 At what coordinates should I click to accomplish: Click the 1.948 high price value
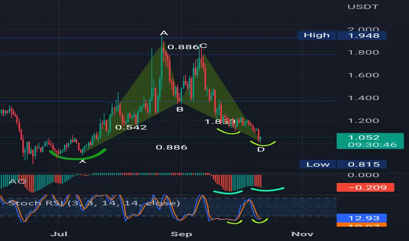coord(362,35)
